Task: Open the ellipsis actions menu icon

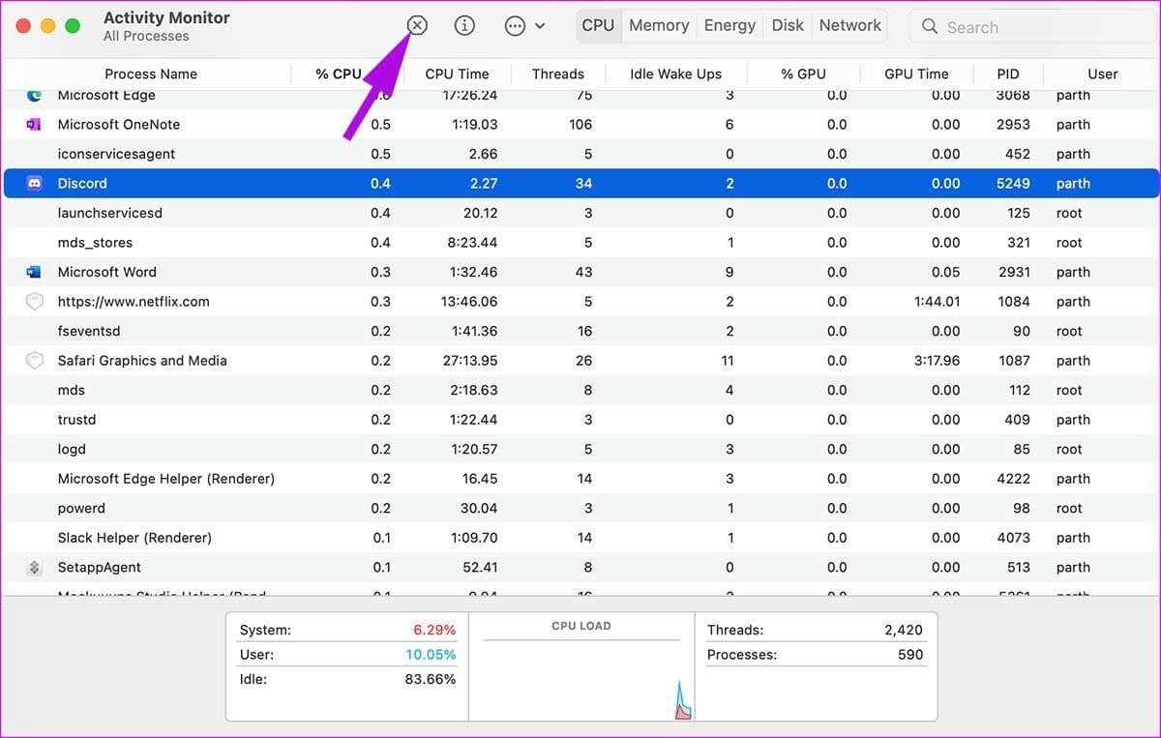Action: 515,26
